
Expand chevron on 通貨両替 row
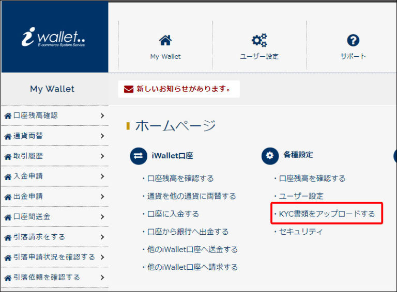point(102,136)
